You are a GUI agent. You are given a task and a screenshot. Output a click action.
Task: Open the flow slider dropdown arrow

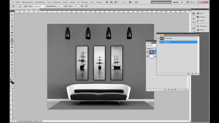pyautogui.click(x=79, y=6)
